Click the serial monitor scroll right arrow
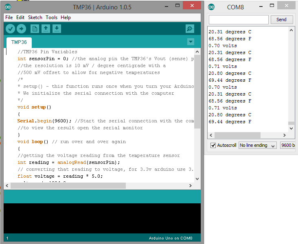Viewport: 298px width, 244px height. 285,135
